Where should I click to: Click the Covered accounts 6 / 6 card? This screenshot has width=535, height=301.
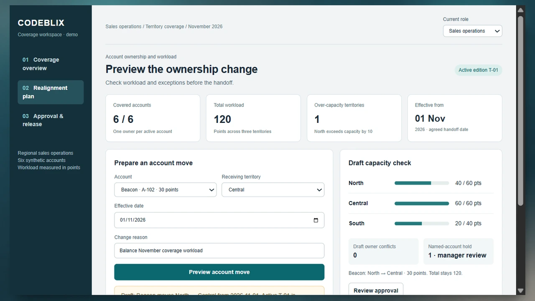point(153,118)
